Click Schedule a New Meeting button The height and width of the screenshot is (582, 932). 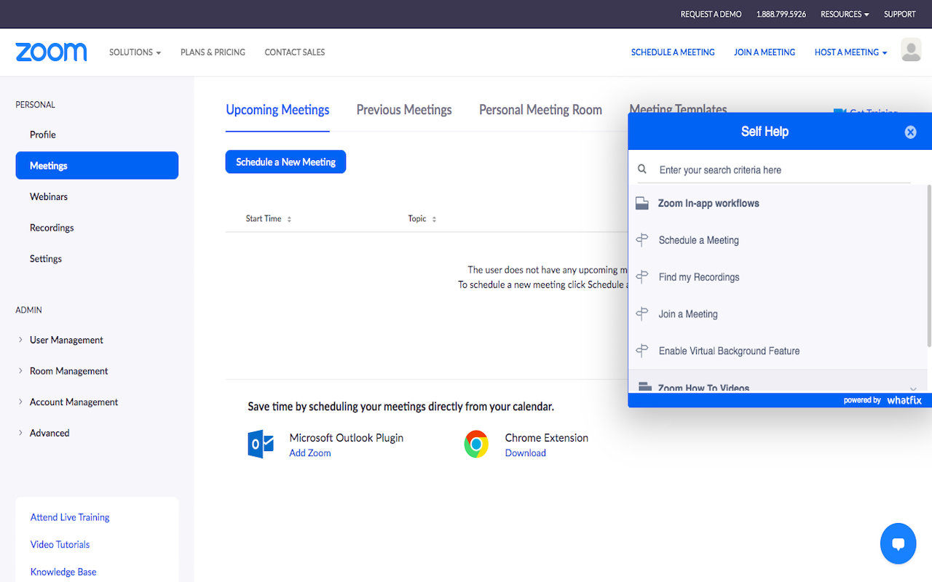click(285, 162)
